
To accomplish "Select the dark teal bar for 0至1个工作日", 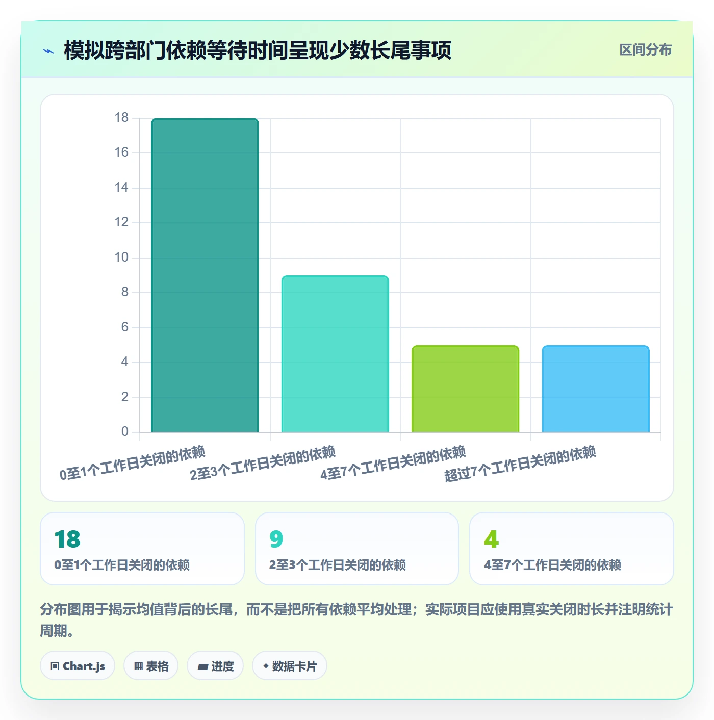I will click(x=205, y=275).
